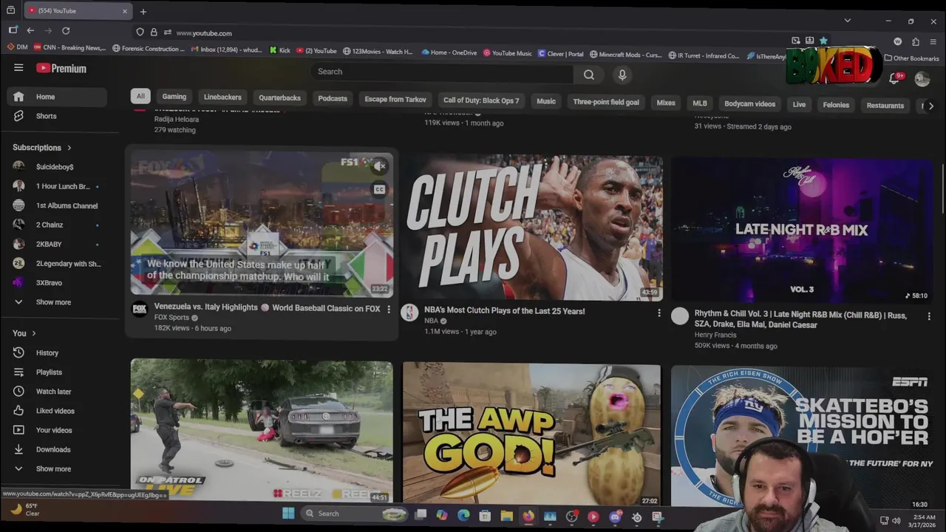
Task: Go to Home in the sidebar
Action: tap(57, 97)
